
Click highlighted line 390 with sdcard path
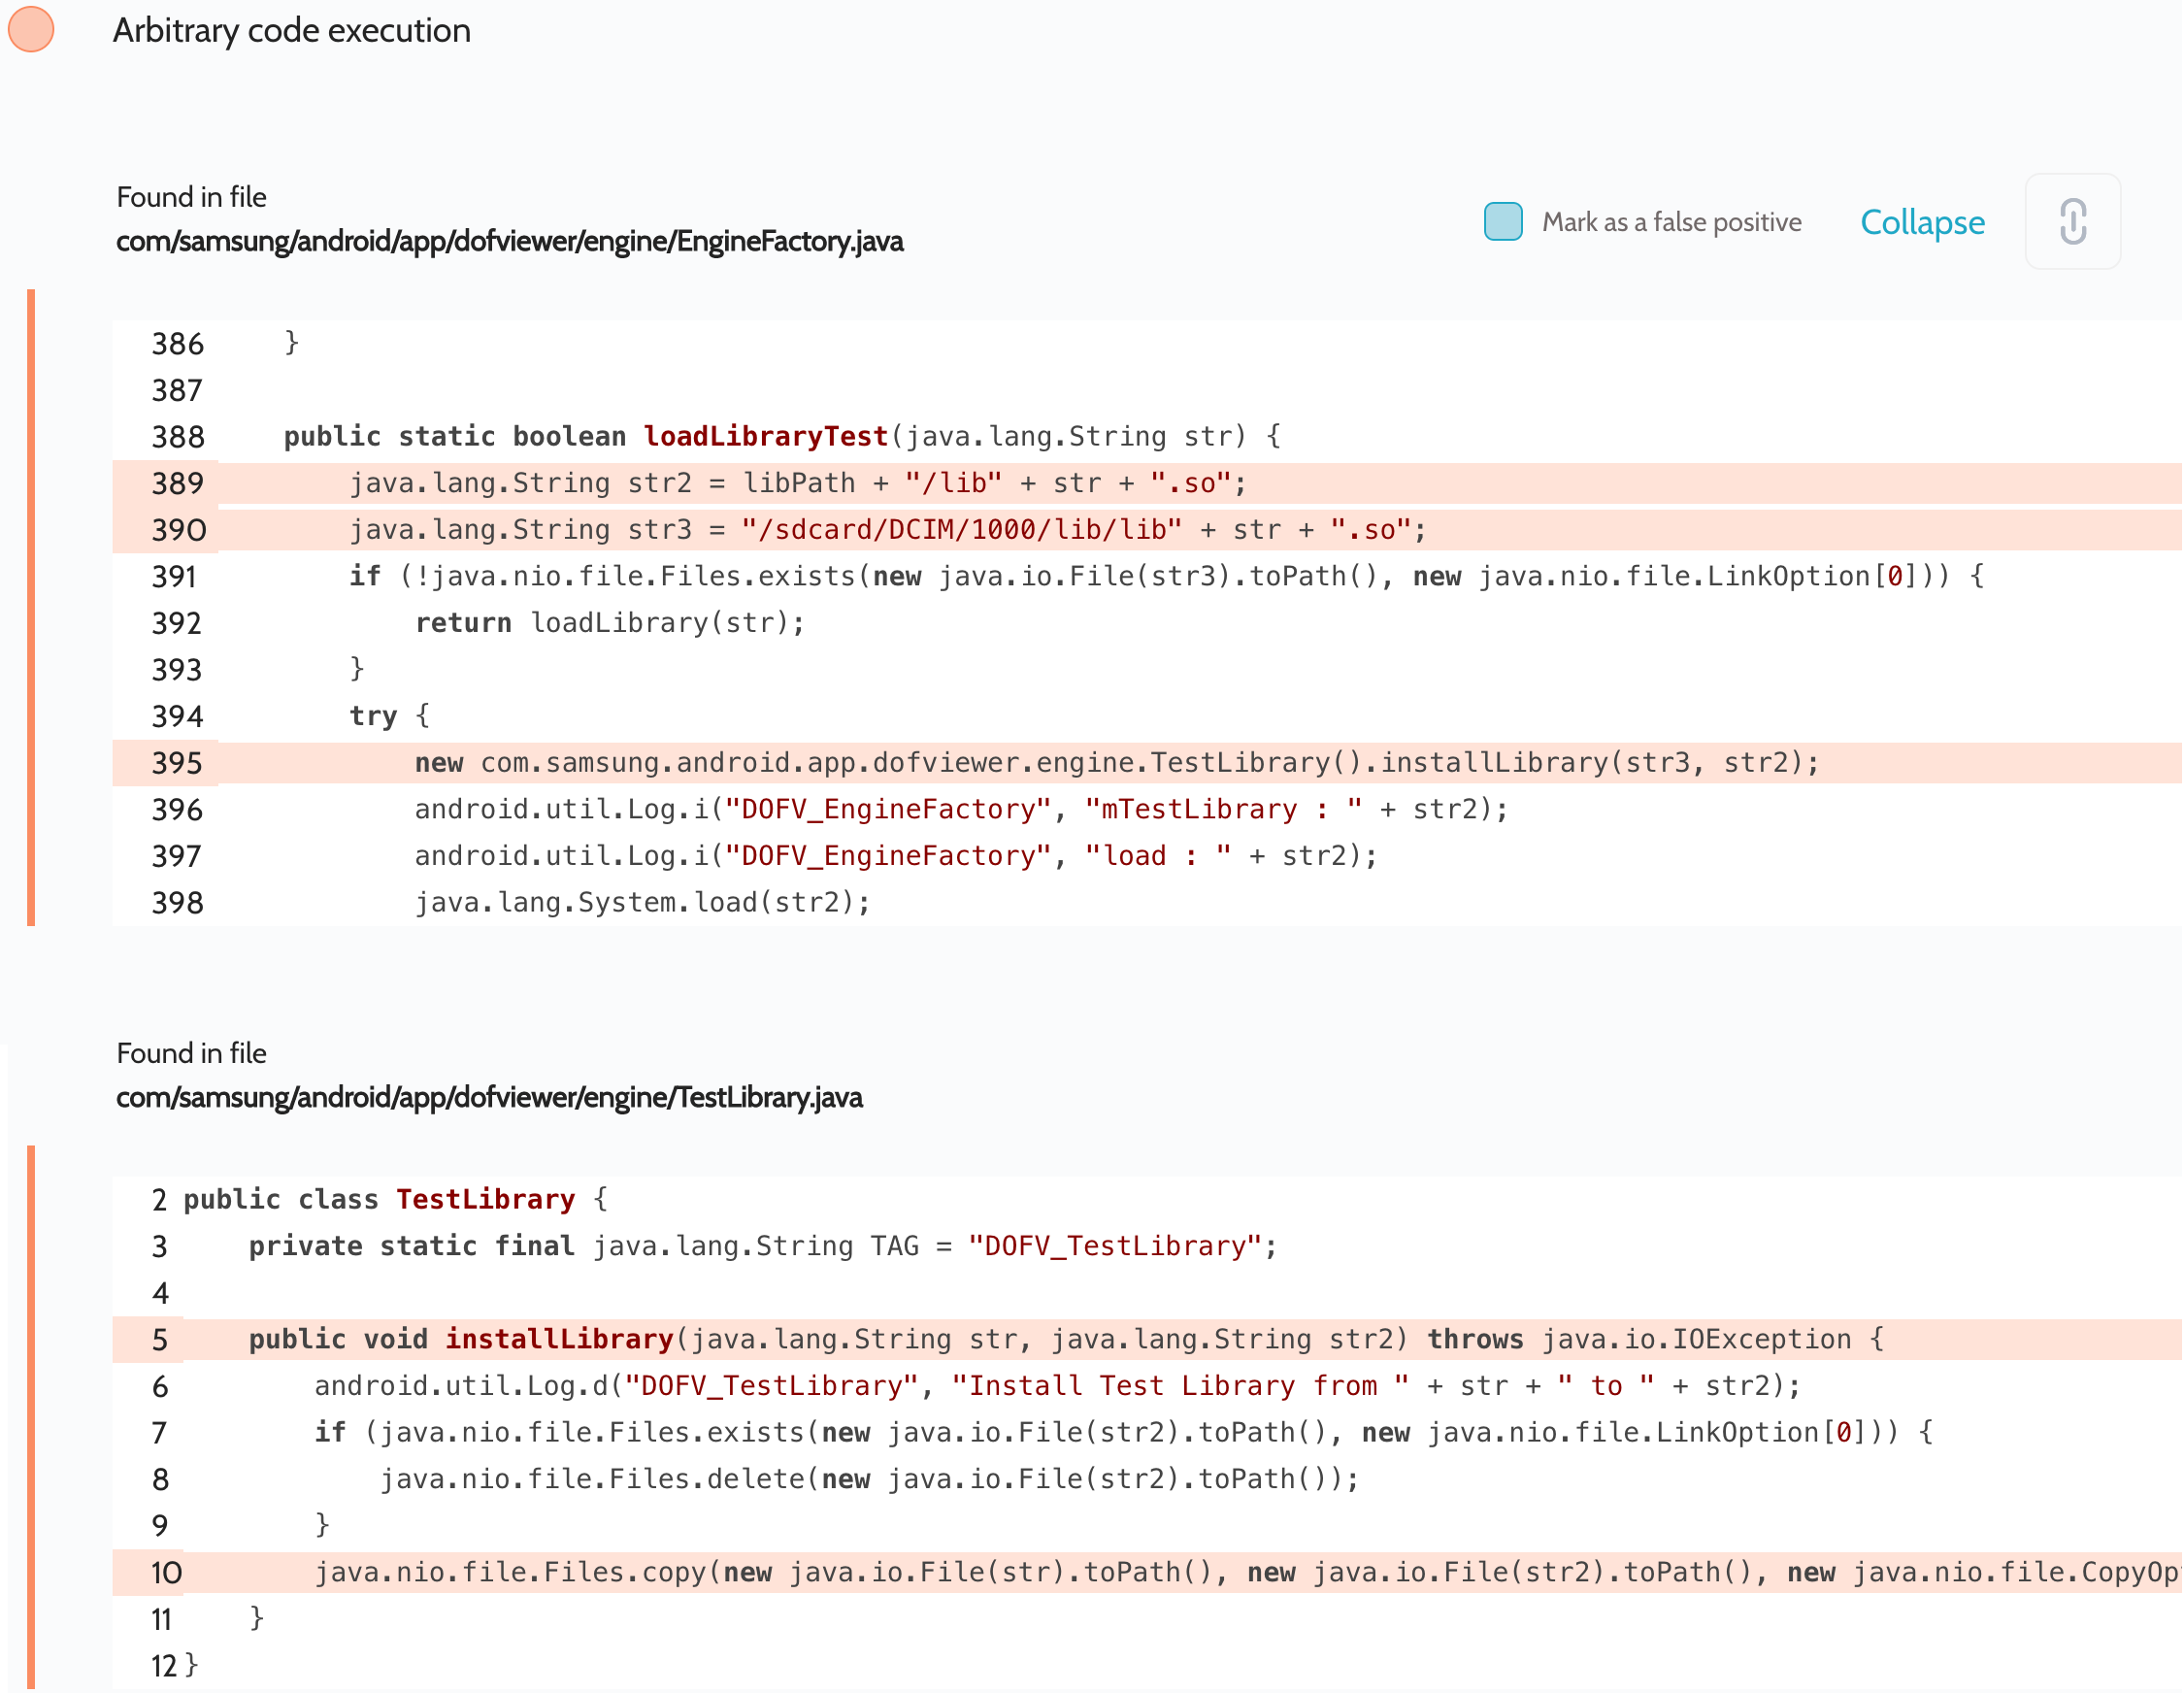tap(887, 530)
